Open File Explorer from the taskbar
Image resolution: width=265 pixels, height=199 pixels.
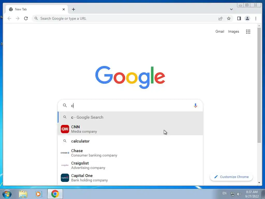pyautogui.click(x=23, y=194)
